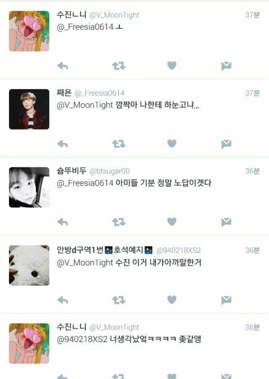The width and height of the screenshot is (269, 379).
Task: Send 째욘's tweet via direct message
Action: (226, 144)
